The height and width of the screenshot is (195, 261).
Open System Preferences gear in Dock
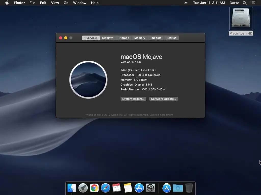pos(150,188)
